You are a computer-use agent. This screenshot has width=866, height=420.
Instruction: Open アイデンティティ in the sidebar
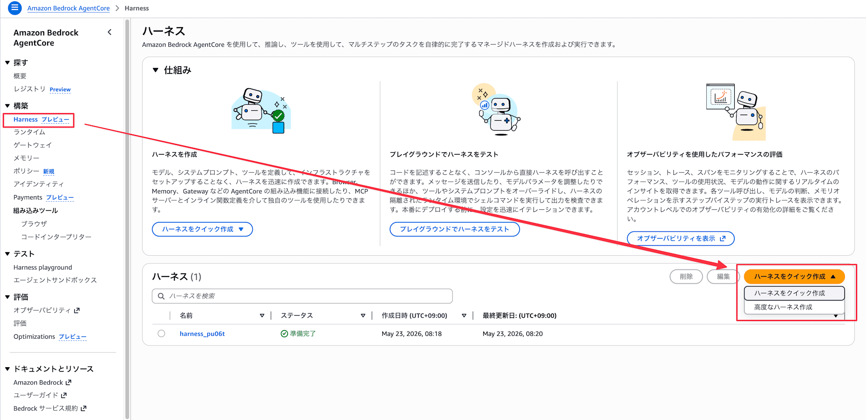[x=39, y=184]
